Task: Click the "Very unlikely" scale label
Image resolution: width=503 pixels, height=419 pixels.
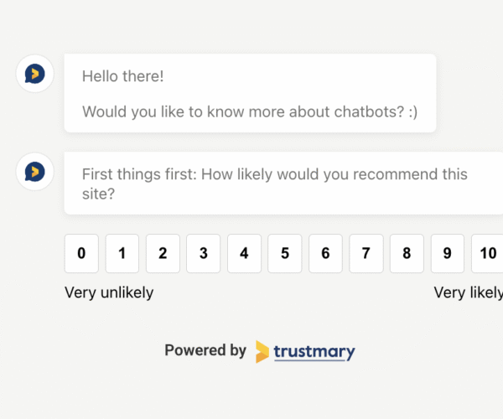Action: point(109,292)
